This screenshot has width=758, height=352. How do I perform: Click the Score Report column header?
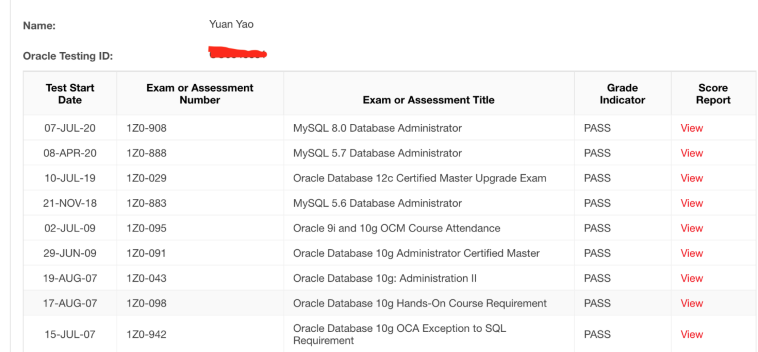pyautogui.click(x=713, y=94)
